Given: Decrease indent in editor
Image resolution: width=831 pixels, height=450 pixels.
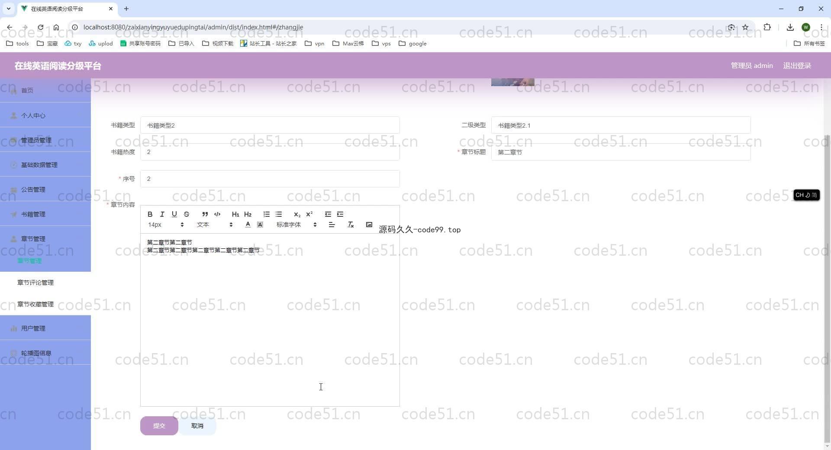Looking at the screenshot, I should [328, 214].
